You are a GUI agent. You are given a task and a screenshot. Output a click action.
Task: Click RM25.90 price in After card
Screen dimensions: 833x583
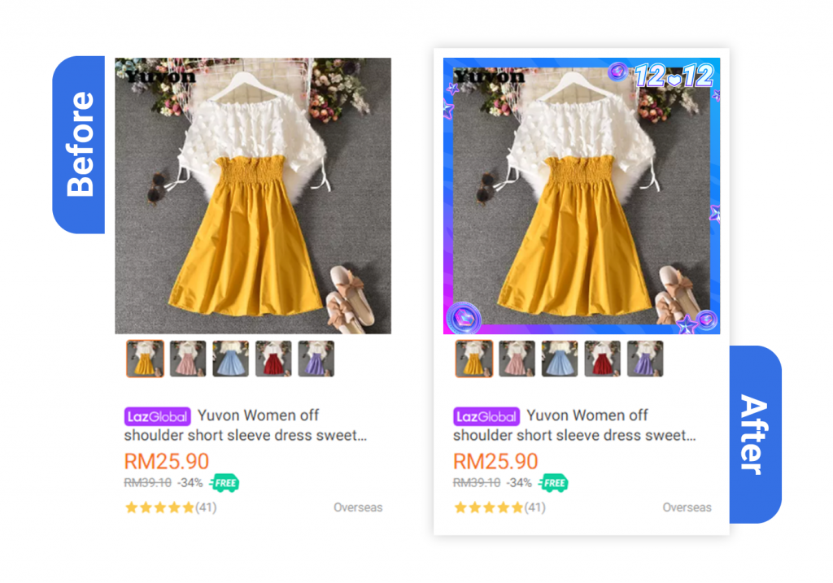(x=495, y=461)
